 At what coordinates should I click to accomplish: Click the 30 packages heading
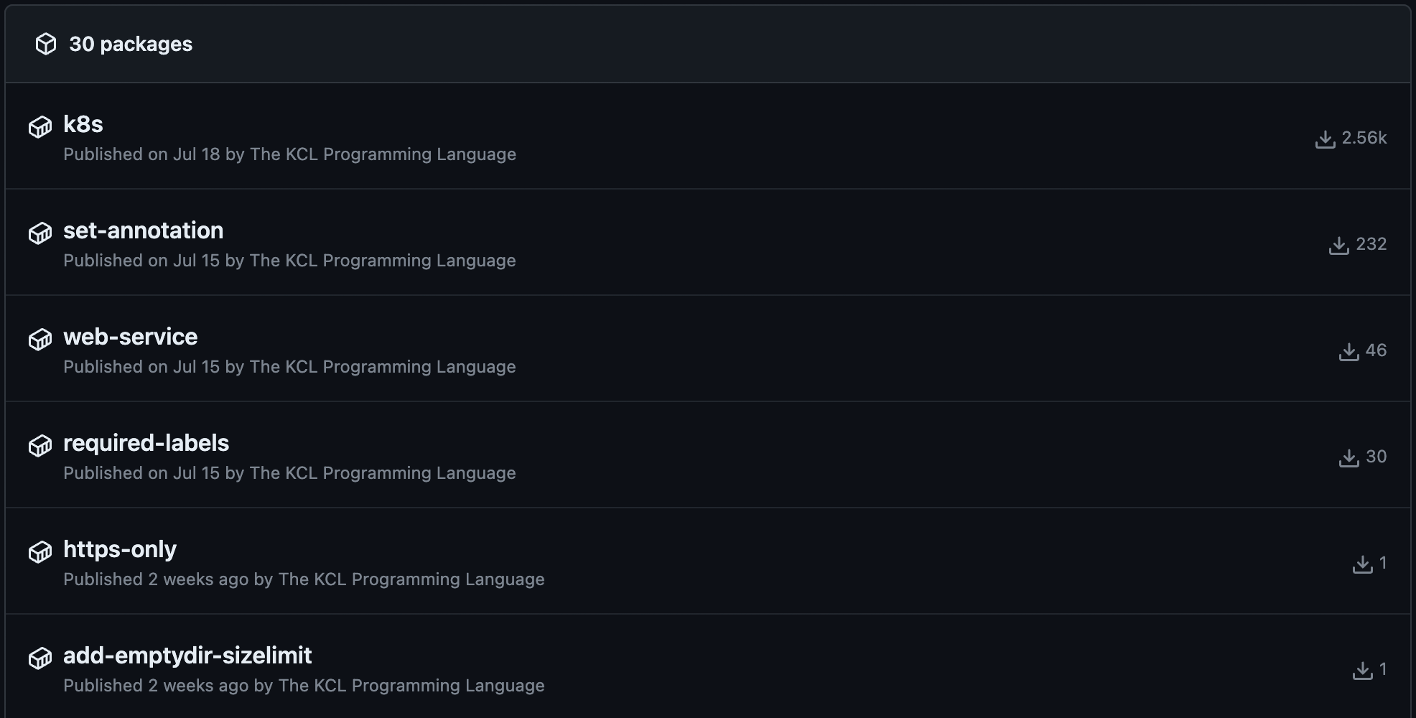click(x=131, y=44)
